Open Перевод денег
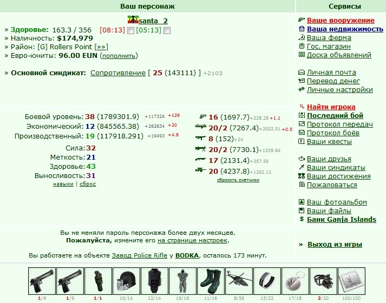The width and height of the screenshot is (386, 303). (333, 81)
